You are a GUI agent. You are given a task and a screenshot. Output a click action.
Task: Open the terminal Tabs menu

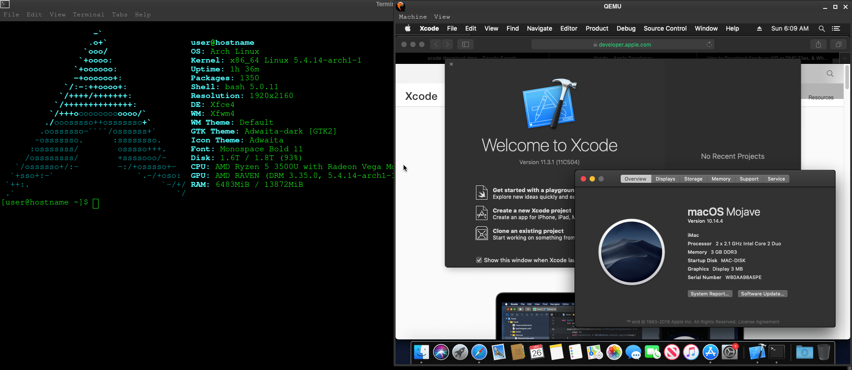click(119, 15)
